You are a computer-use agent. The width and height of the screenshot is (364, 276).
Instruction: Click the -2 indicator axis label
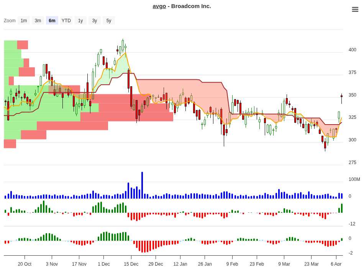tap(351, 253)
